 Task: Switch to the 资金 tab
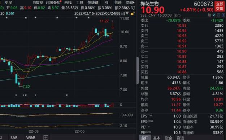tap(169, 138)
